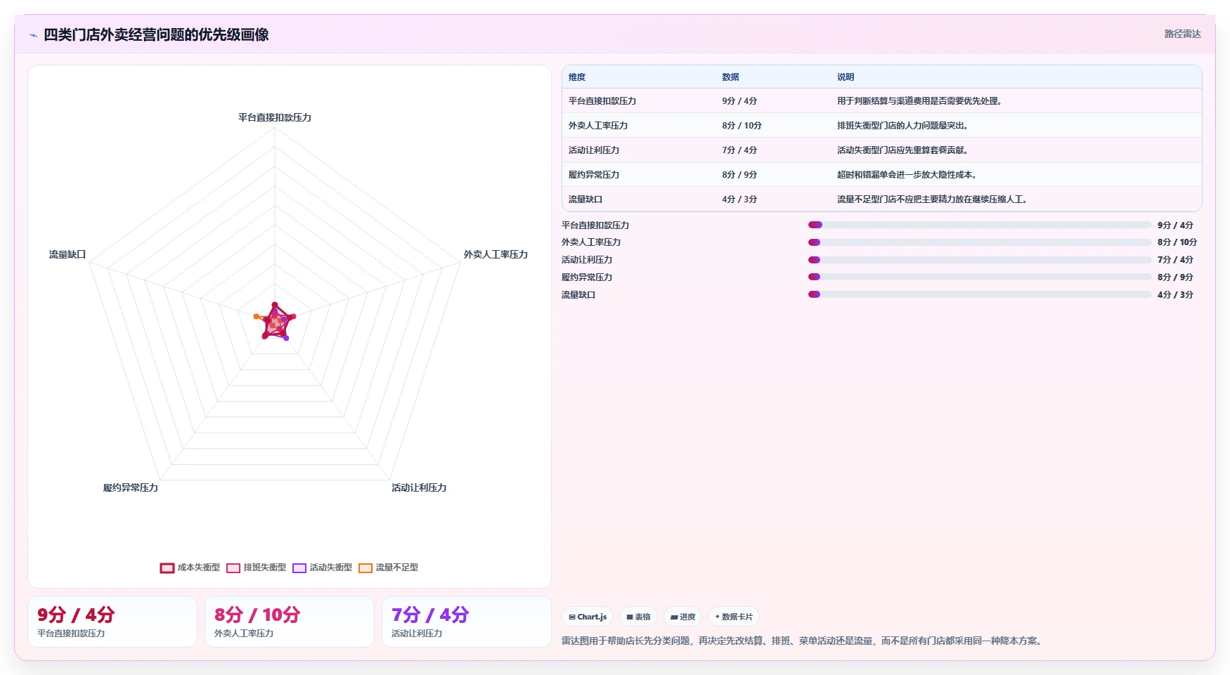Click radar axis label 活动让利压力

(419, 487)
